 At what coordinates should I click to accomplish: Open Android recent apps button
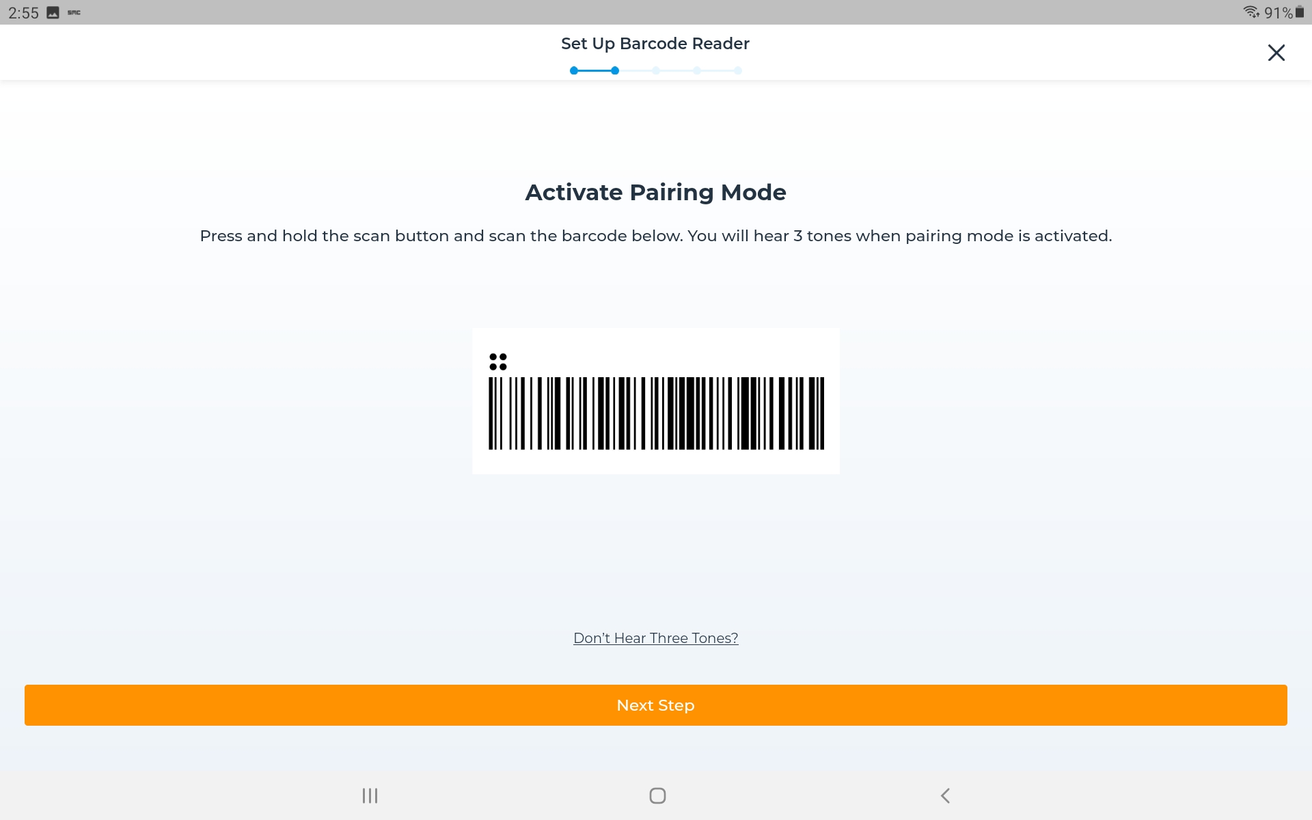(370, 795)
